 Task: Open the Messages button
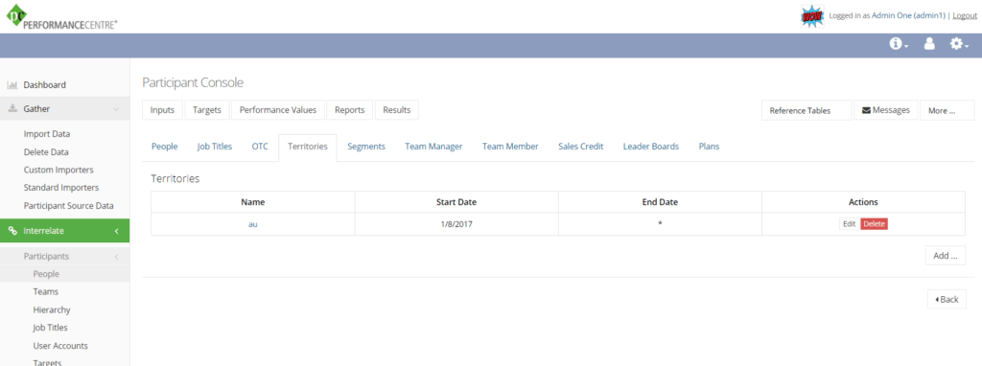pyautogui.click(x=885, y=110)
